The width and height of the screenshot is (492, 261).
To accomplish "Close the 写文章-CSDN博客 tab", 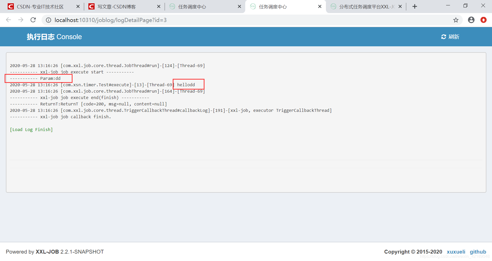I will 159,7.
